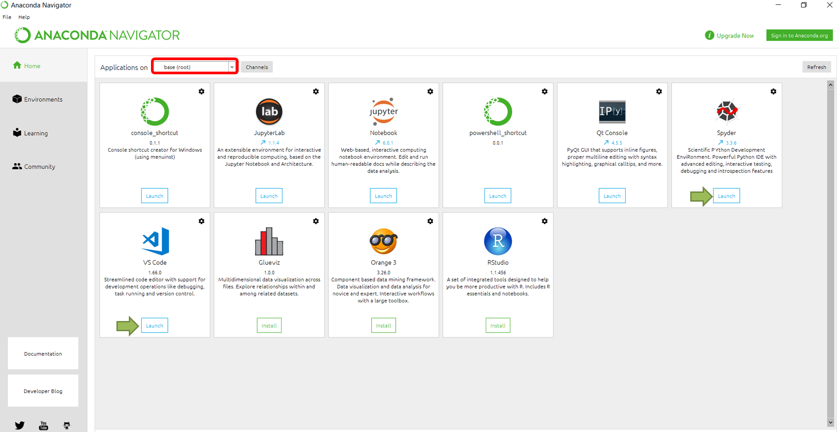Open settings gear on JupyterLab card
The width and height of the screenshot is (839, 432).
click(316, 92)
